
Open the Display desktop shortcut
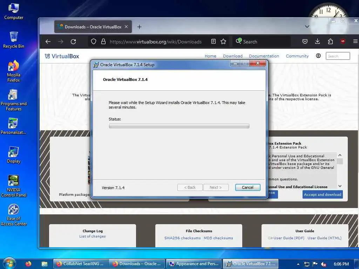coord(14,155)
